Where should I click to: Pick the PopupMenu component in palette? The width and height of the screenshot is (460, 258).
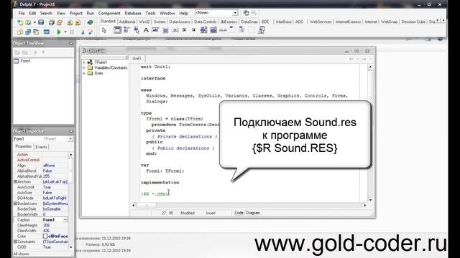(x=137, y=30)
